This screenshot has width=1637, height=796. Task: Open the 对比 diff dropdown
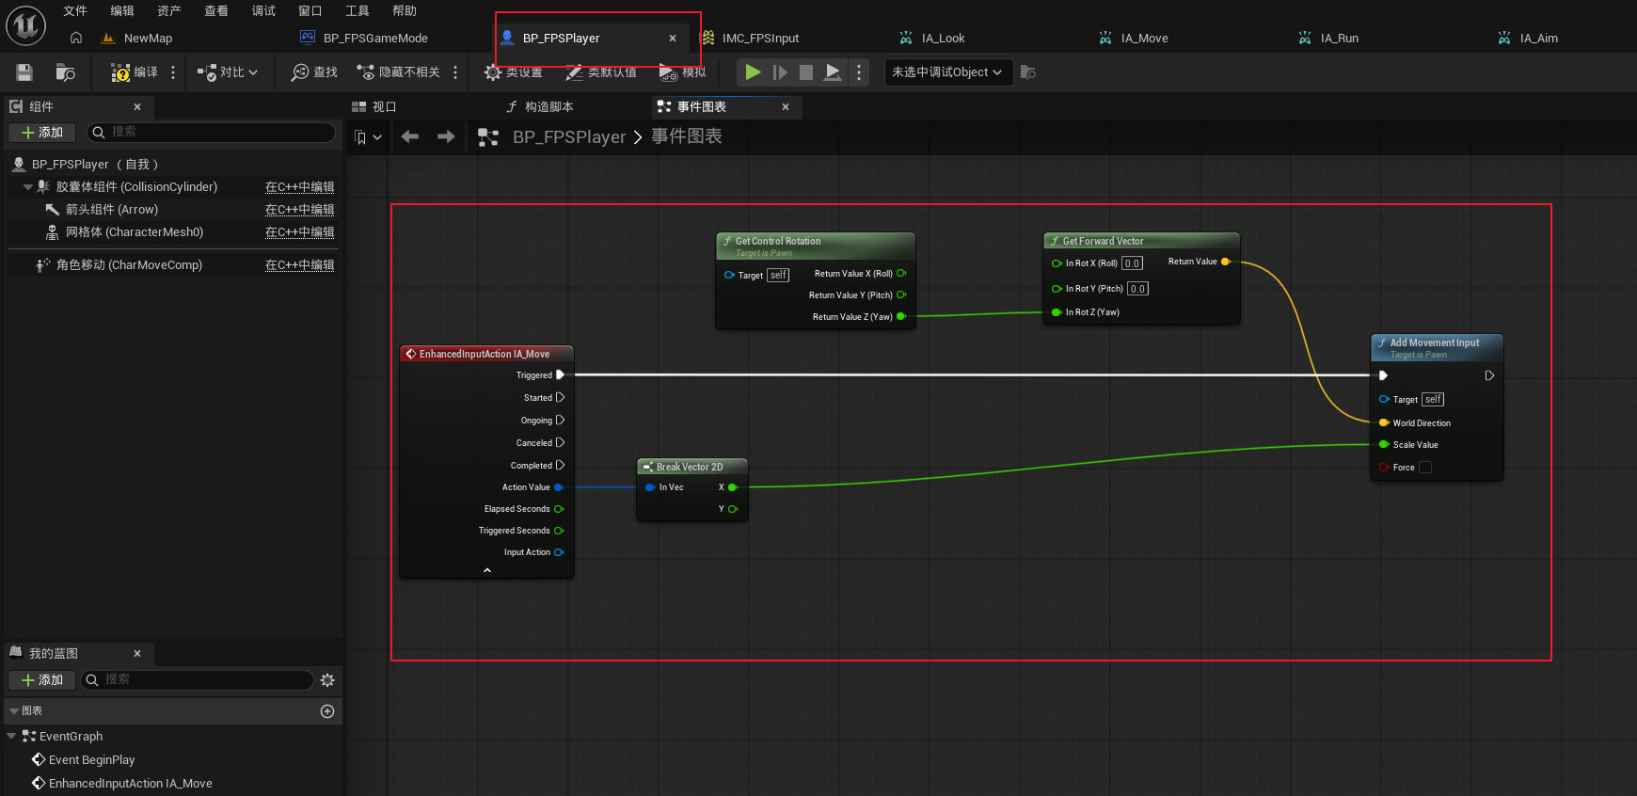pos(228,72)
